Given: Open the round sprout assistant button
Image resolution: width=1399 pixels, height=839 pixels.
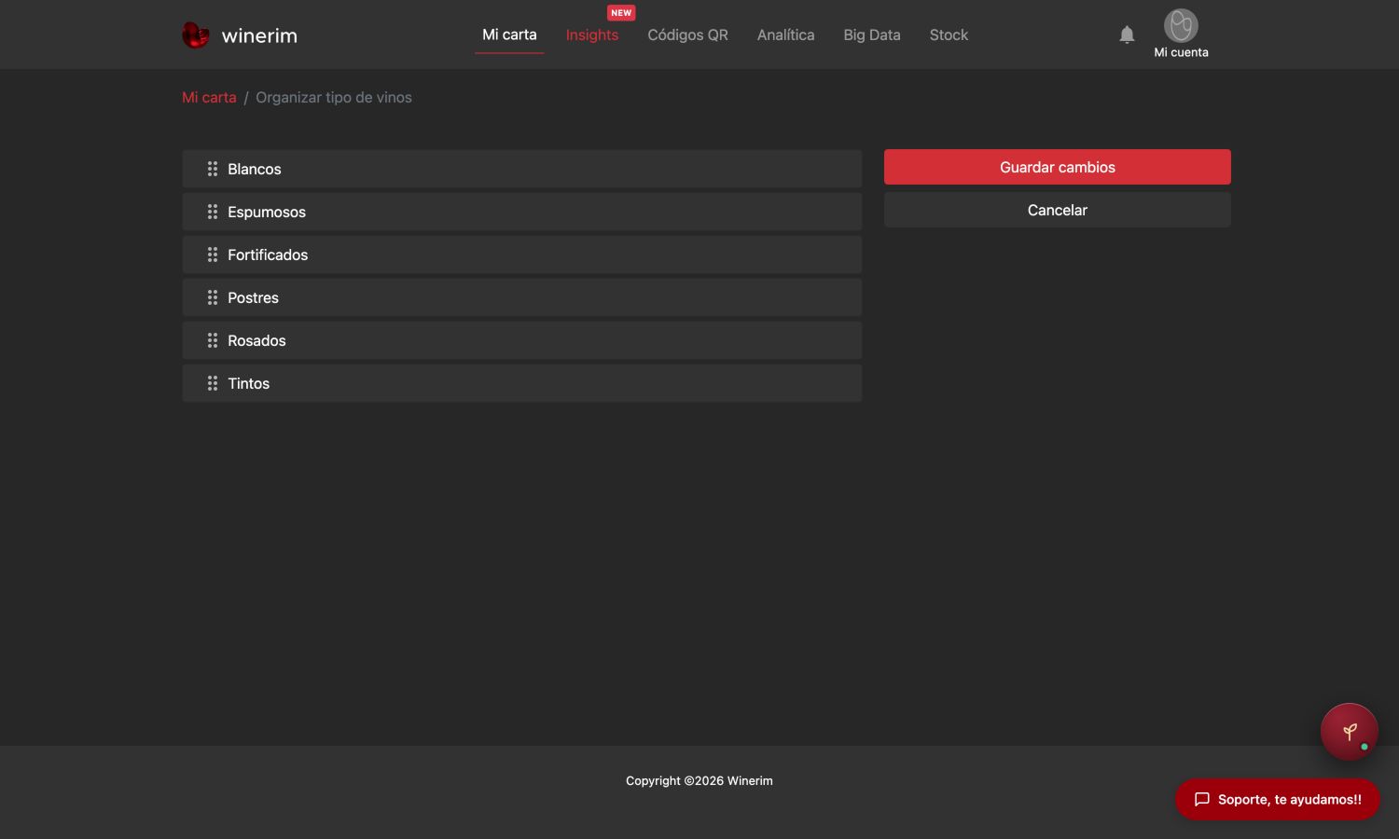Looking at the screenshot, I should click(1349, 732).
